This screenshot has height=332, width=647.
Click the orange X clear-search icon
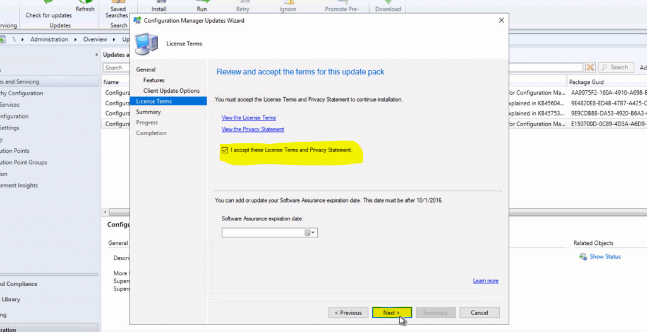click(x=590, y=68)
